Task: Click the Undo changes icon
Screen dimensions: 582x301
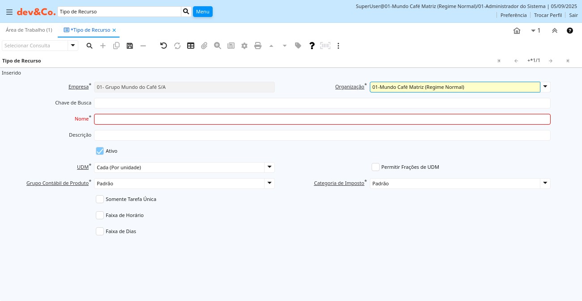Action: click(x=163, y=46)
